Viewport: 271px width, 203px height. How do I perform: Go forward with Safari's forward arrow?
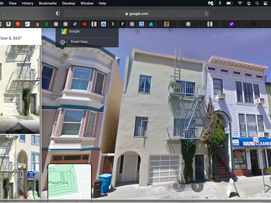click(5, 14)
